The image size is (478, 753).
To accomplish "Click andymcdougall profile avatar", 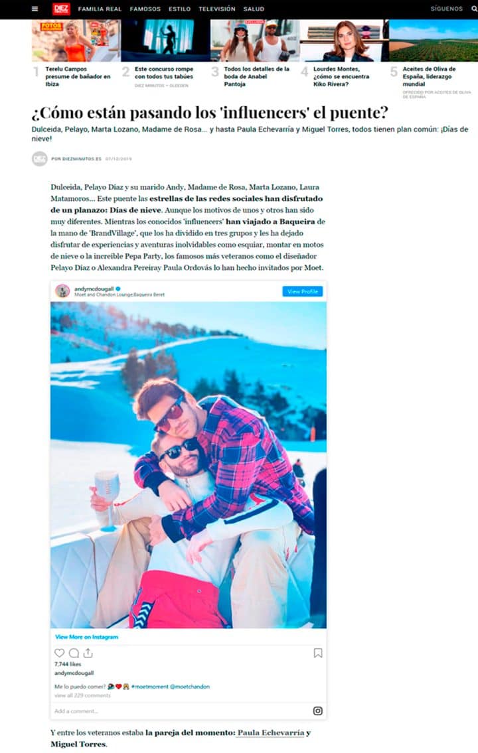I will pos(62,291).
